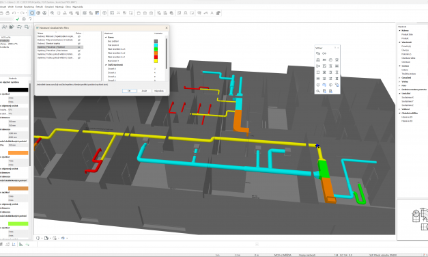428x257 pixels.
Task: Collapse the Barvy section in dialog
Action: tap(106, 37)
